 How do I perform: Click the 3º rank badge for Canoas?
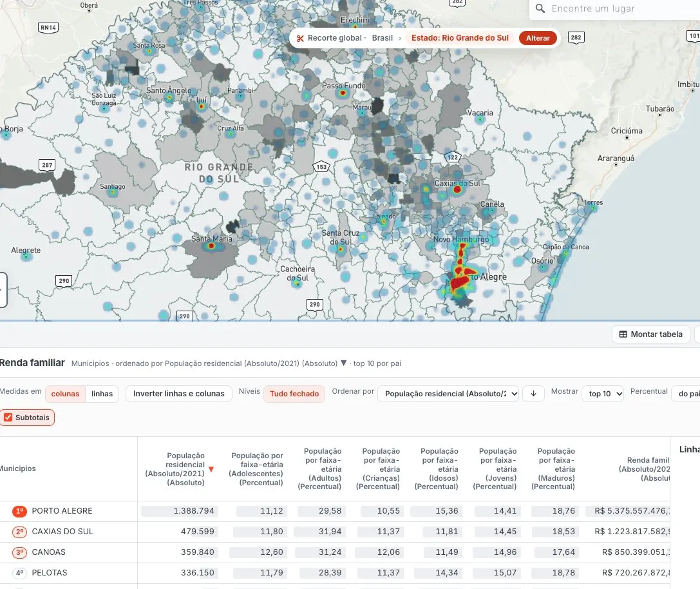pyautogui.click(x=20, y=552)
